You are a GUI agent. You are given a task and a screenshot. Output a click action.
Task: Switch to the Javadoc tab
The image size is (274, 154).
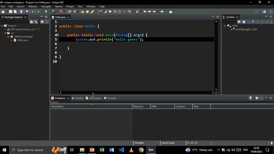point(78,98)
